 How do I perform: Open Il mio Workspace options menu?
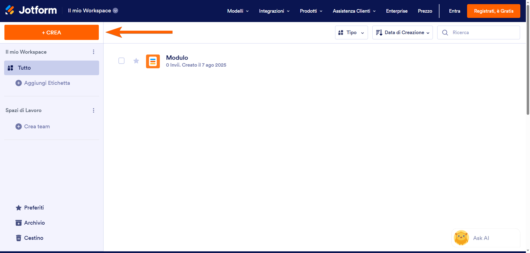coord(93,52)
